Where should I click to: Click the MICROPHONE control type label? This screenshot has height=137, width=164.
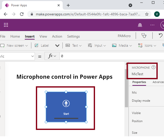[x=141, y=68]
